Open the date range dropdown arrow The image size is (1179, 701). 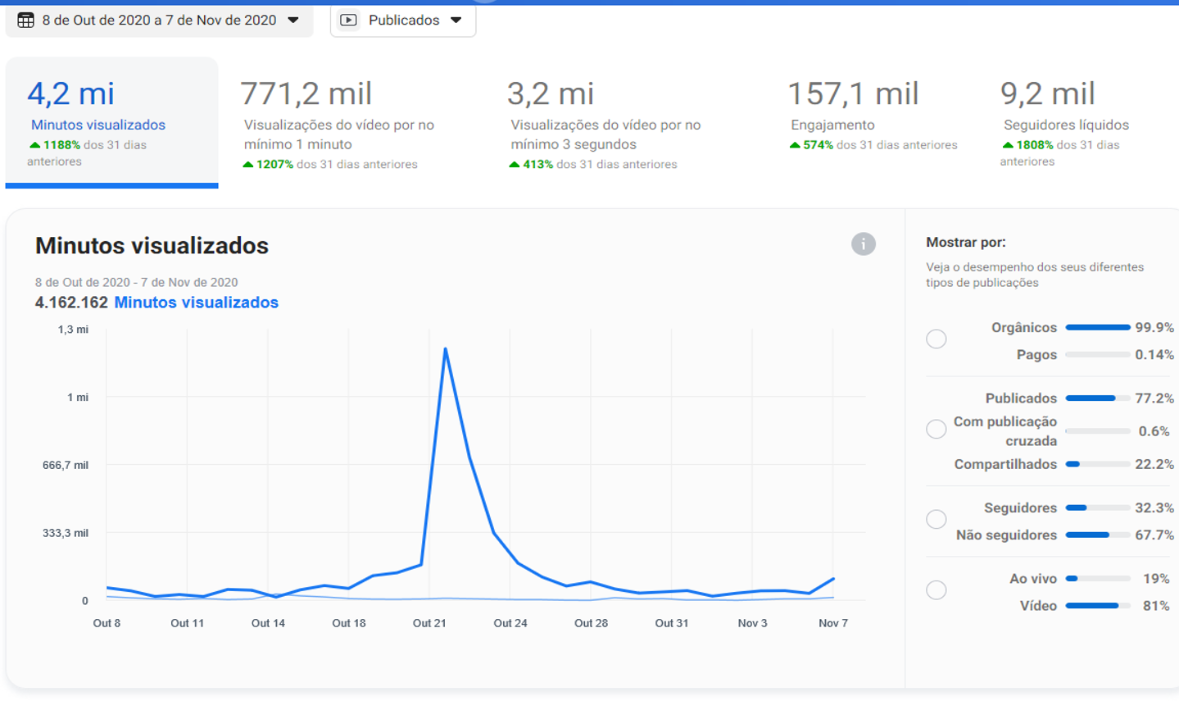(293, 20)
